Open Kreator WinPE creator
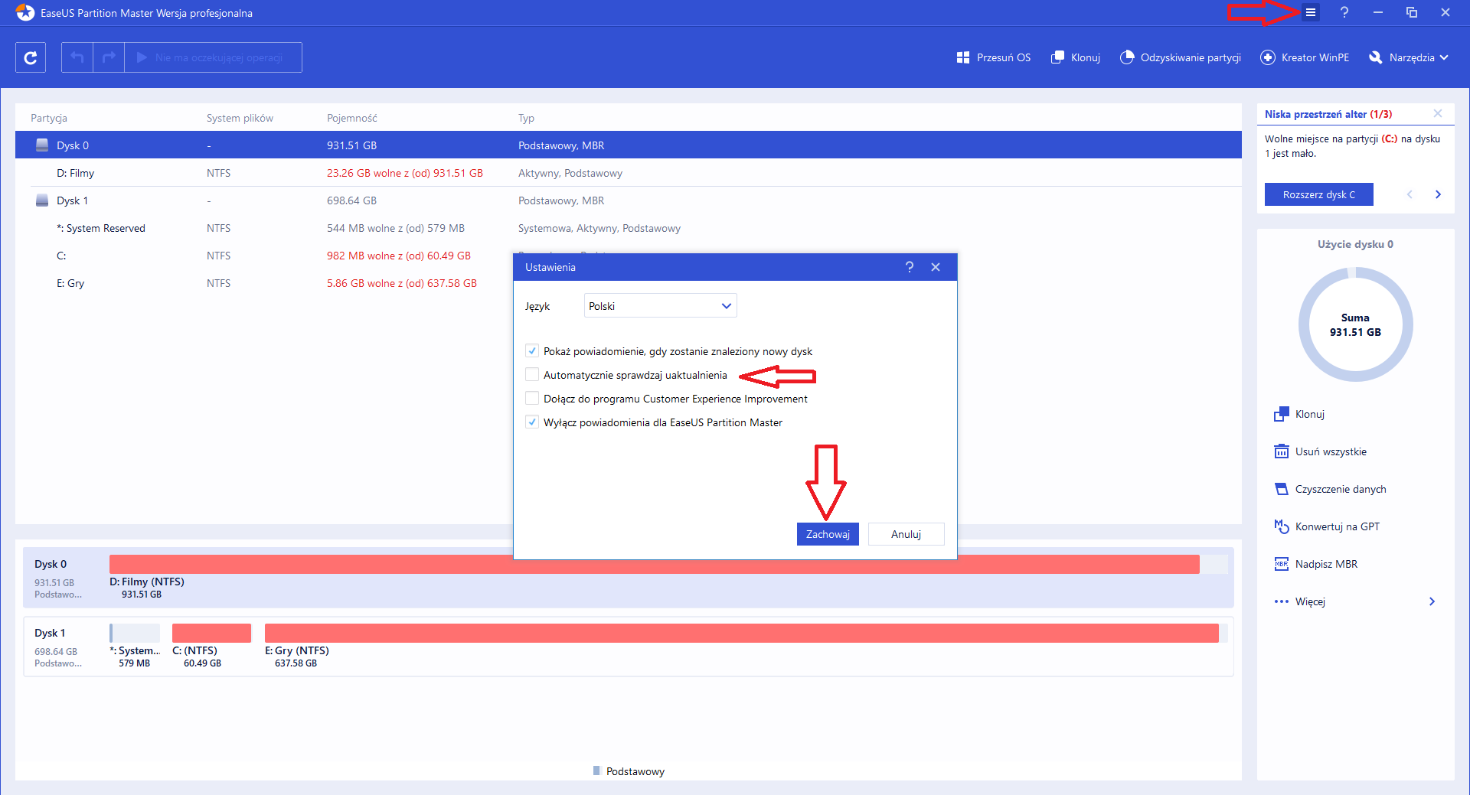 (x=1305, y=57)
